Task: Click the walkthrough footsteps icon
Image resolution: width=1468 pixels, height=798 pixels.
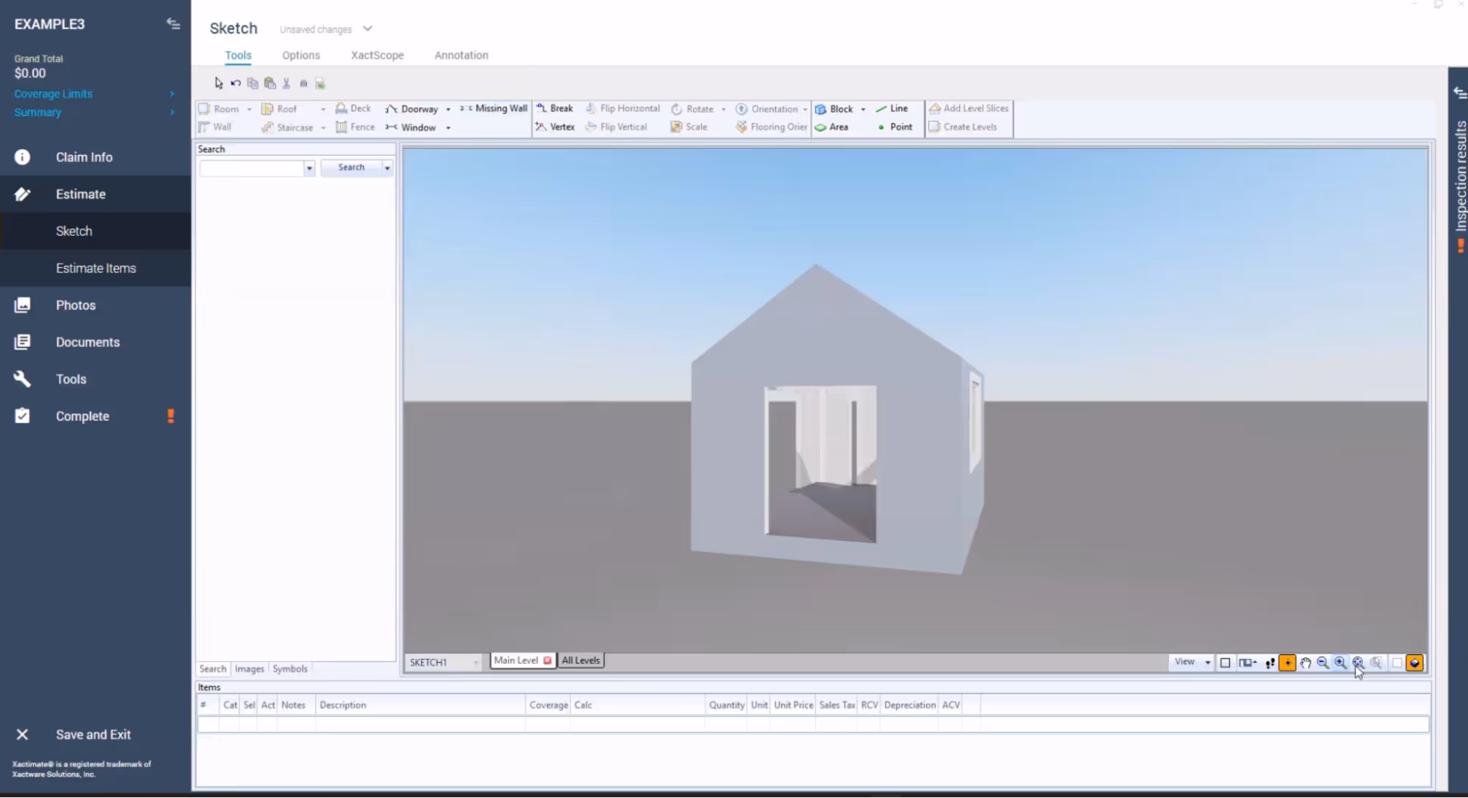Action: click(x=1270, y=663)
